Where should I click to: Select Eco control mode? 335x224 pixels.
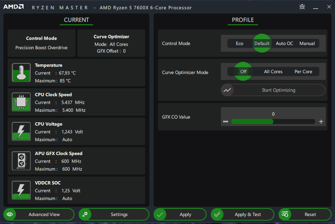tap(239, 43)
